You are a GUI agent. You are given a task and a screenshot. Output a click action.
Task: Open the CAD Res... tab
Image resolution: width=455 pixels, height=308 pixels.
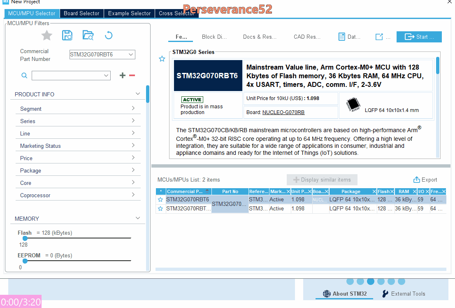(x=307, y=37)
